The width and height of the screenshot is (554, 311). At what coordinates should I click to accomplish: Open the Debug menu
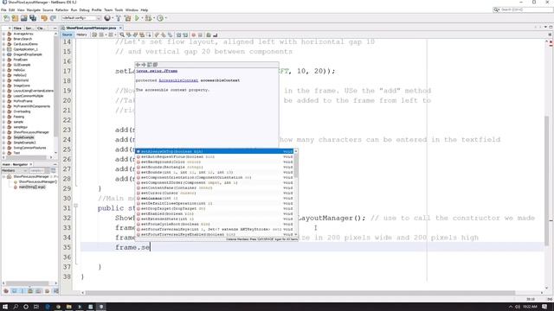[84, 10]
